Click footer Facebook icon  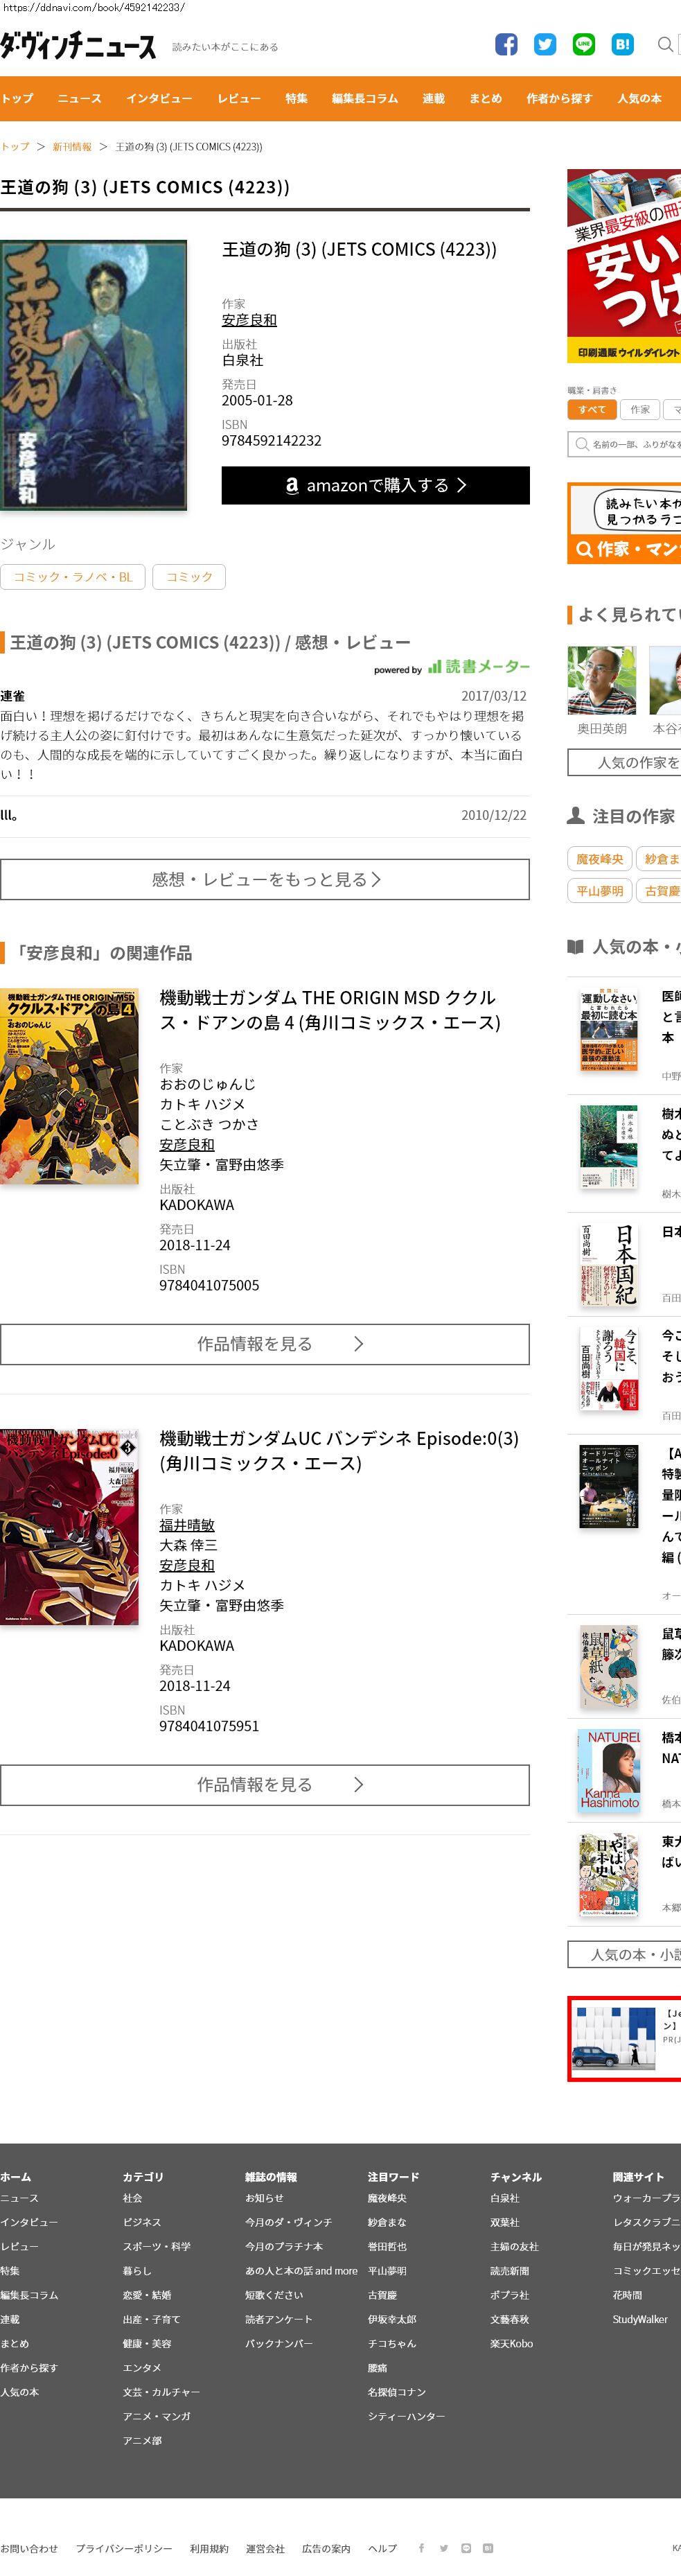pos(421,2547)
